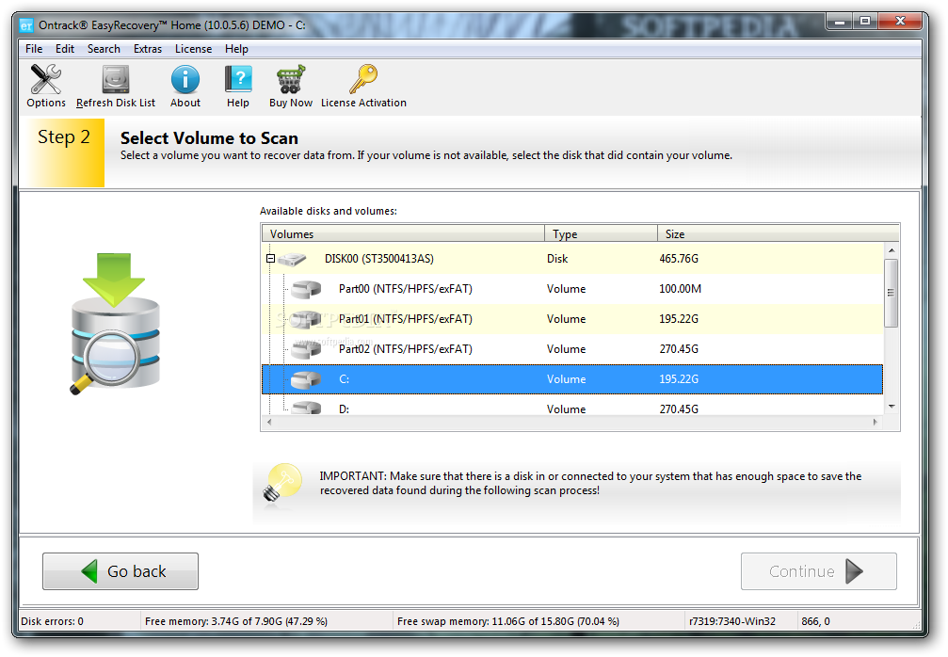Image resolution: width=948 pixels, height=657 pixels.
Task: Click the Help book icon
Action: tap(237, 79)
